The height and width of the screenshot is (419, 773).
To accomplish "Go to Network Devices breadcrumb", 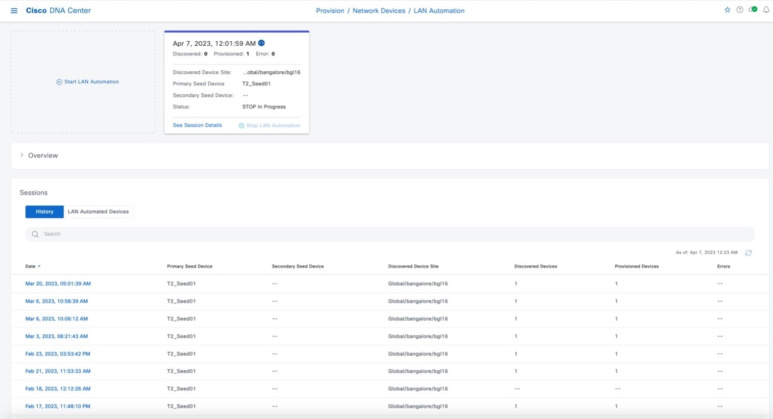I will 379,11.
